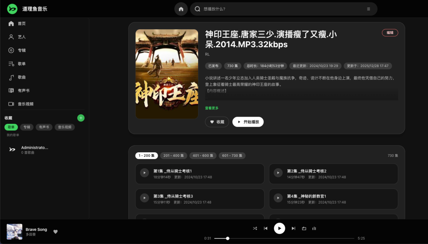Open the equalizer bars icon in player
The image size is (428, 244).
pyautogui.click(x=314, y=229)
